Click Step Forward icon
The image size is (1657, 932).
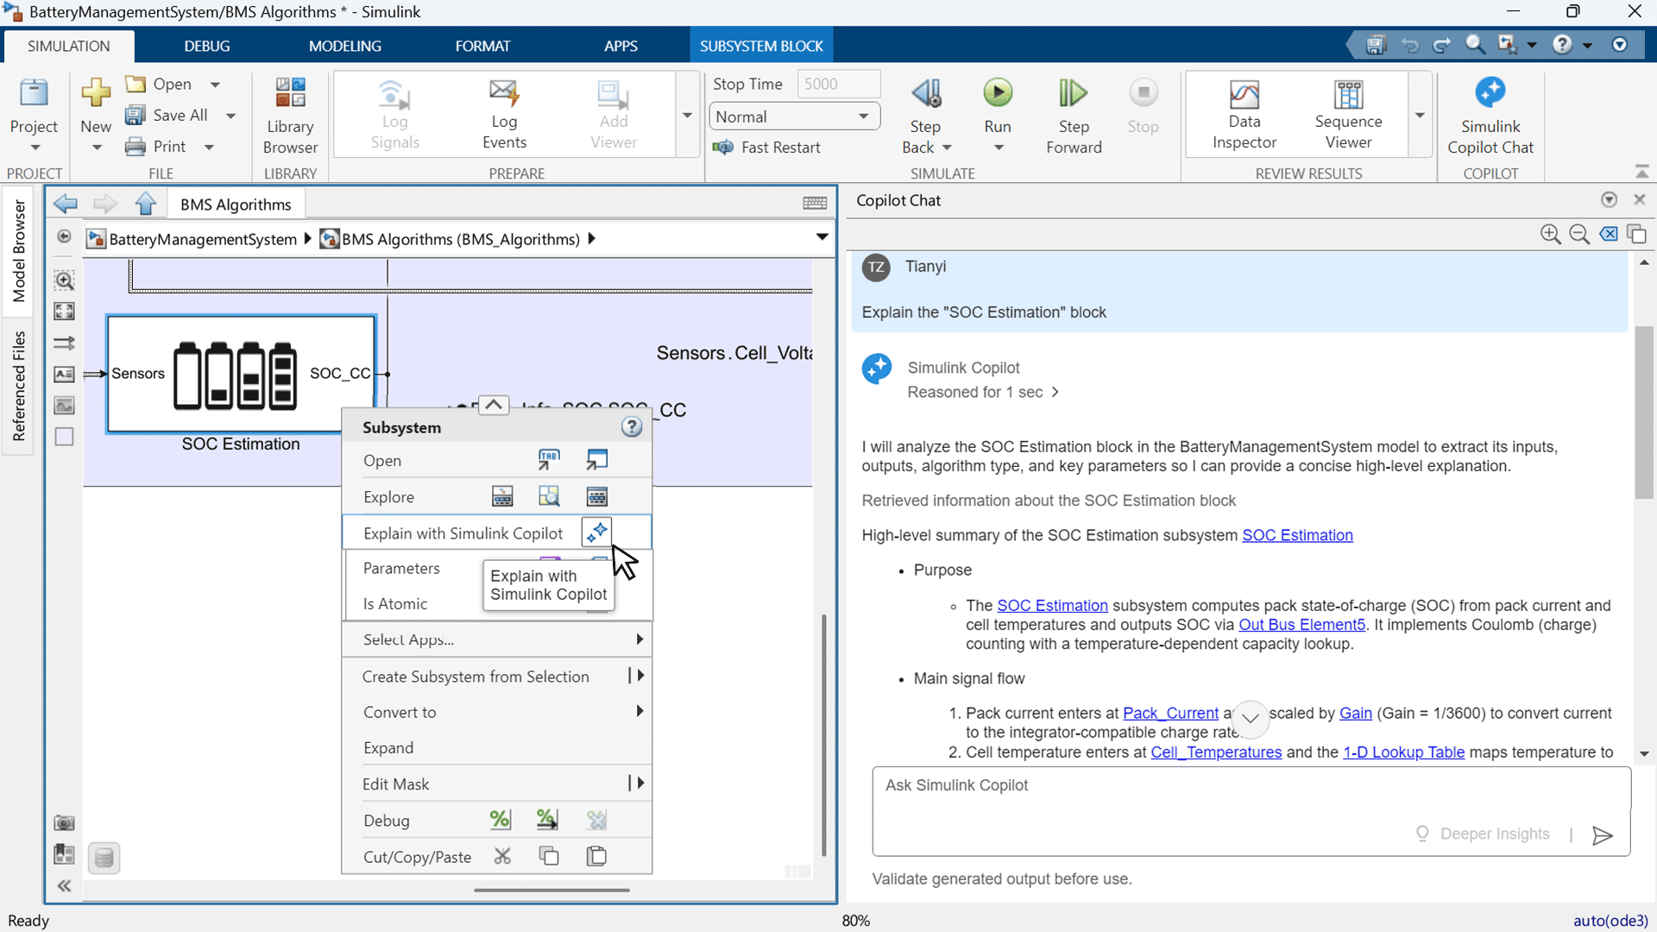pyautogui.click(x=1073, y=93)
